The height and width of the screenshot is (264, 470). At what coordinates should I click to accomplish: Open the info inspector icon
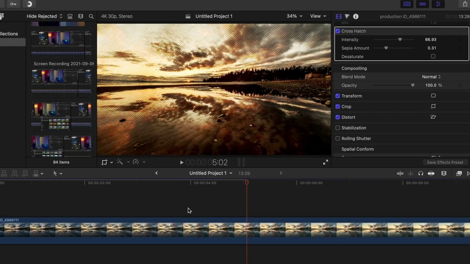(355, 16)
